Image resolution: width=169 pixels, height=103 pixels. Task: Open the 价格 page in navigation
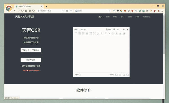108,17
